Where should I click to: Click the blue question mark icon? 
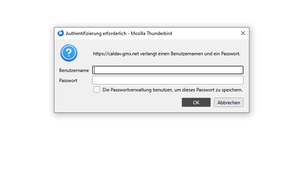[x=69, y=53]
